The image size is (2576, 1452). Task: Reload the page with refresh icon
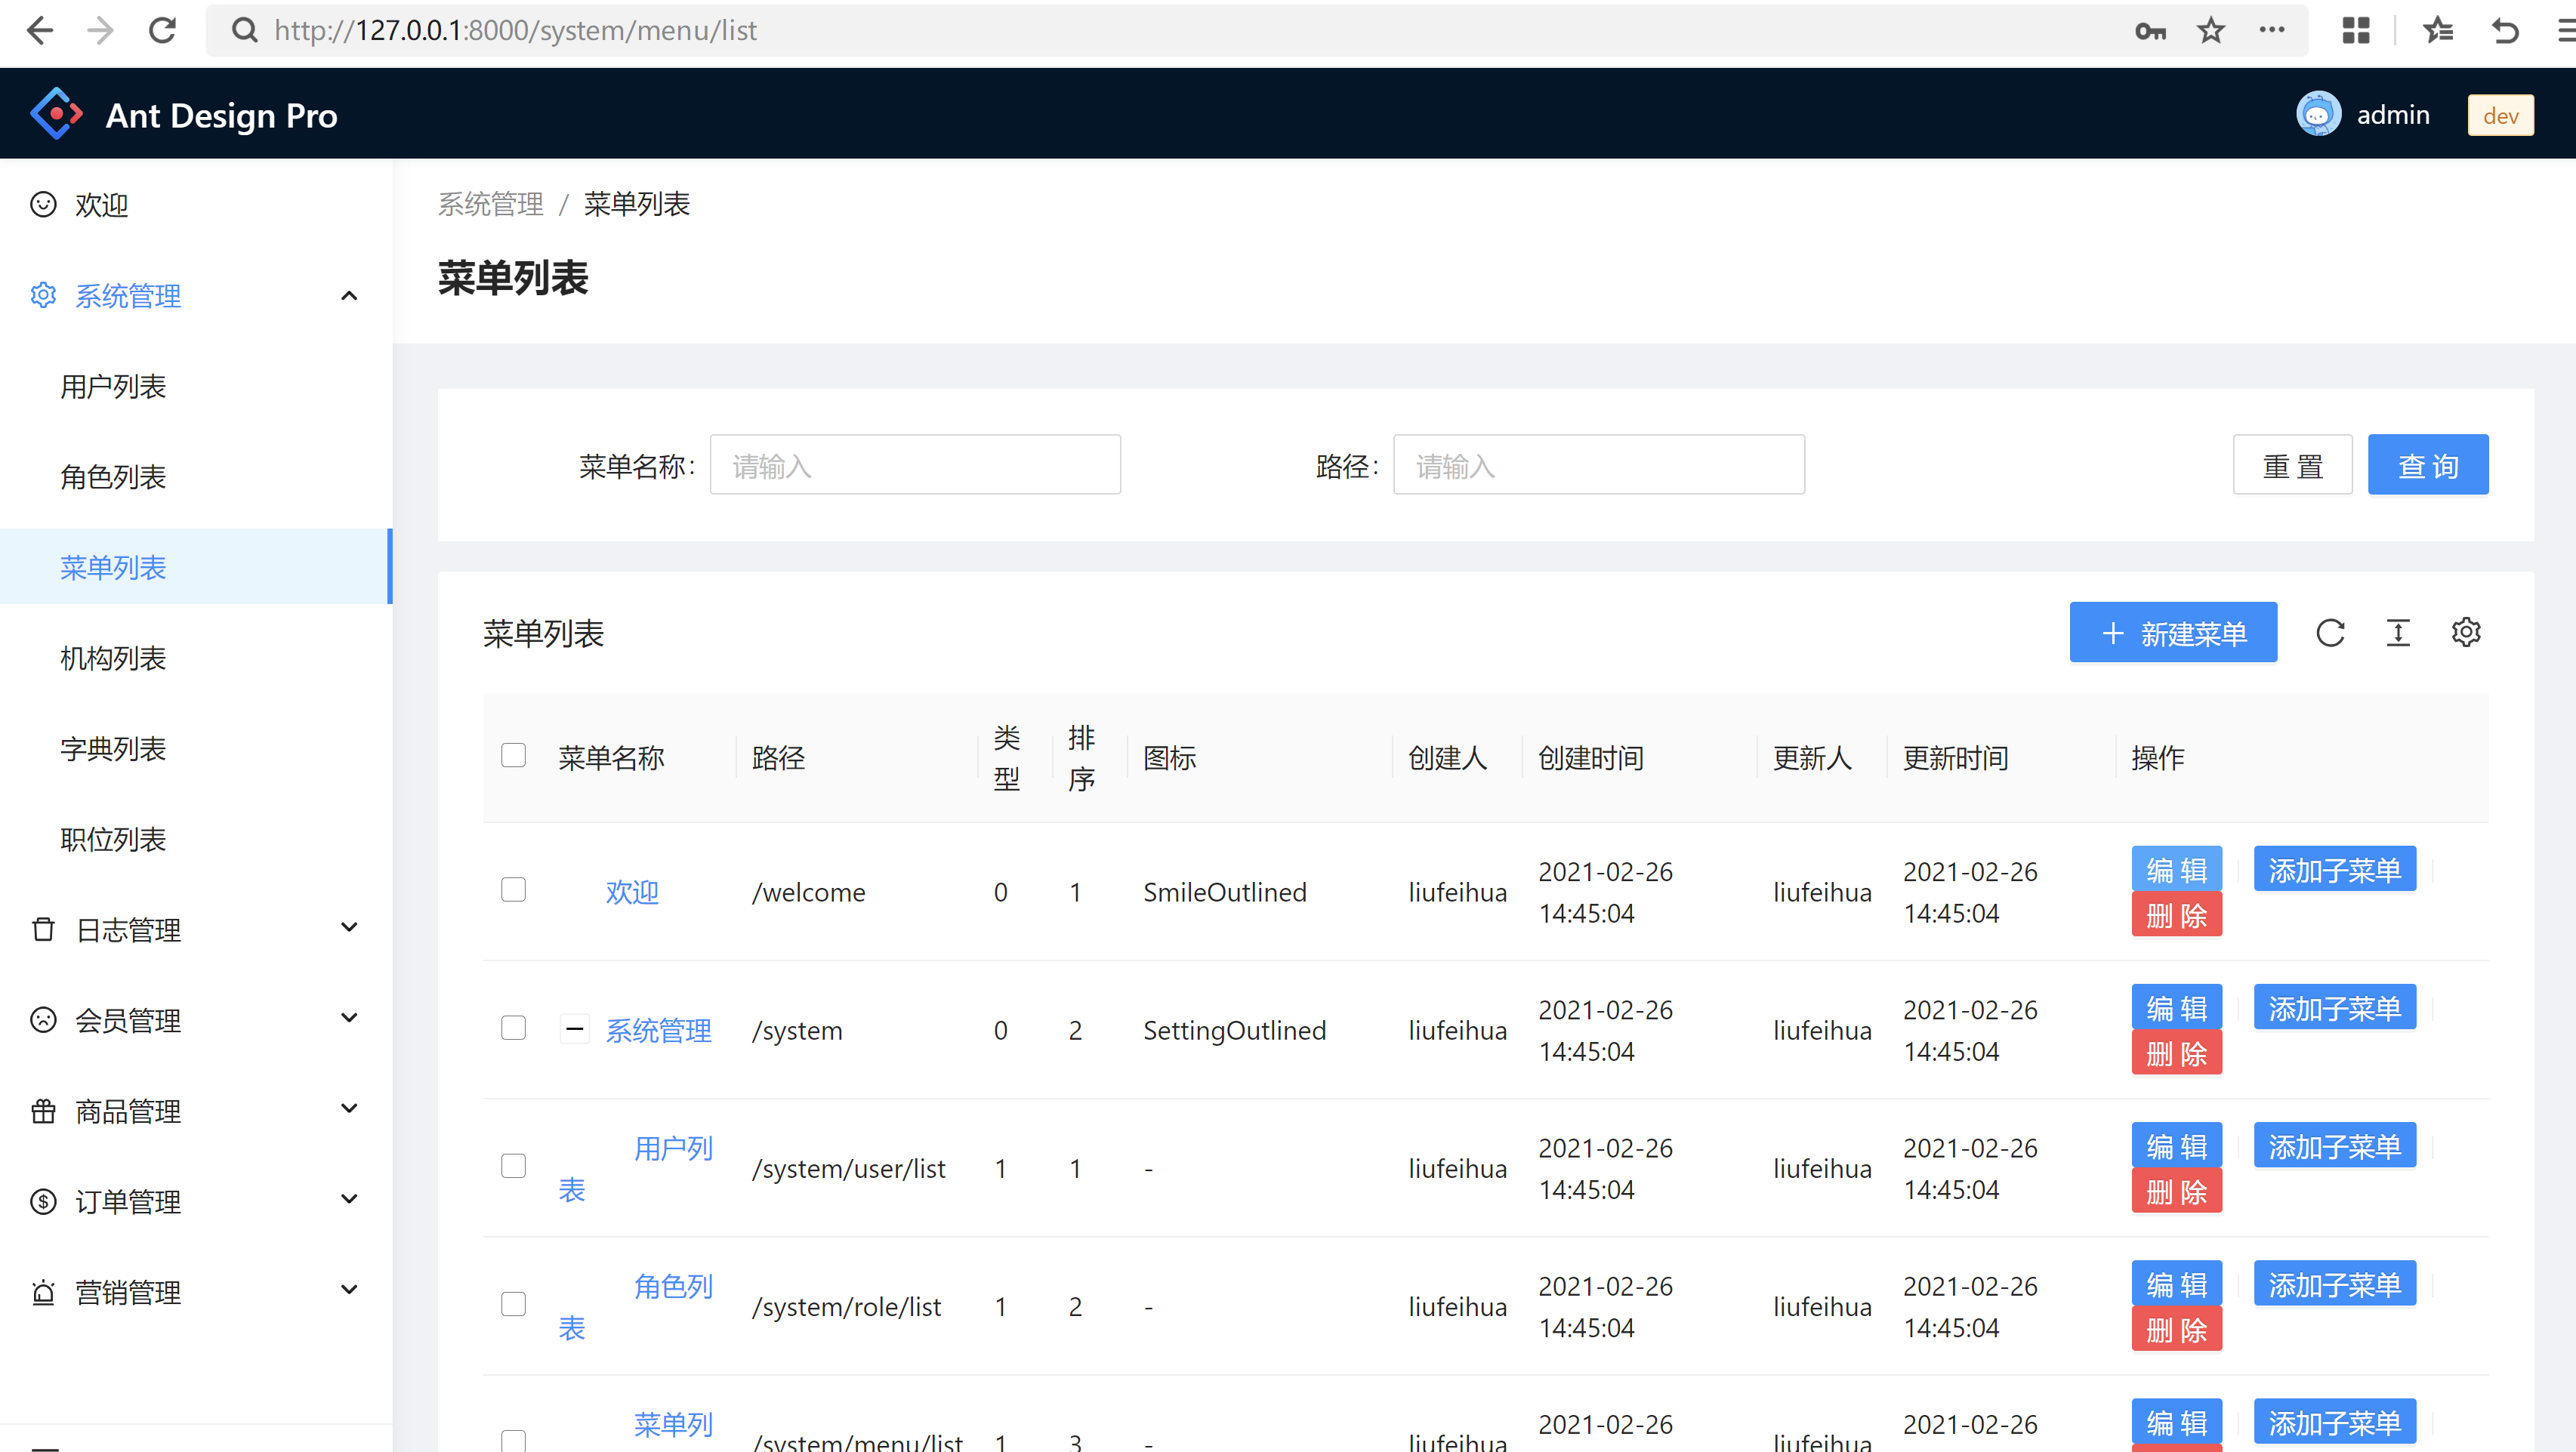pos(162,31)
